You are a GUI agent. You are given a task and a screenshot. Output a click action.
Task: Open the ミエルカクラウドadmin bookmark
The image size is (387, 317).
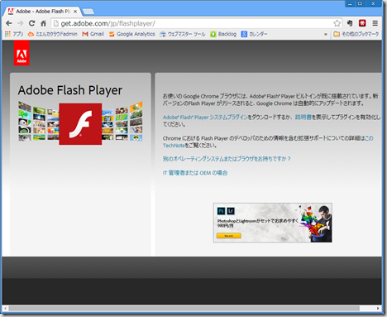(53, 34)
